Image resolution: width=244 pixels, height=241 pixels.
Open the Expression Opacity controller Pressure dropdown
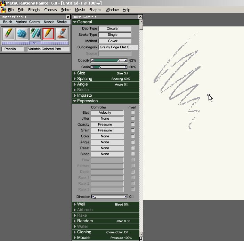[x=107, y=124]
